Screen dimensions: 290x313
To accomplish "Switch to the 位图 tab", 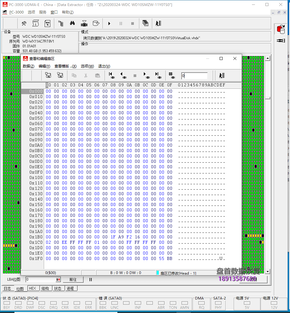I will [20, 289].
